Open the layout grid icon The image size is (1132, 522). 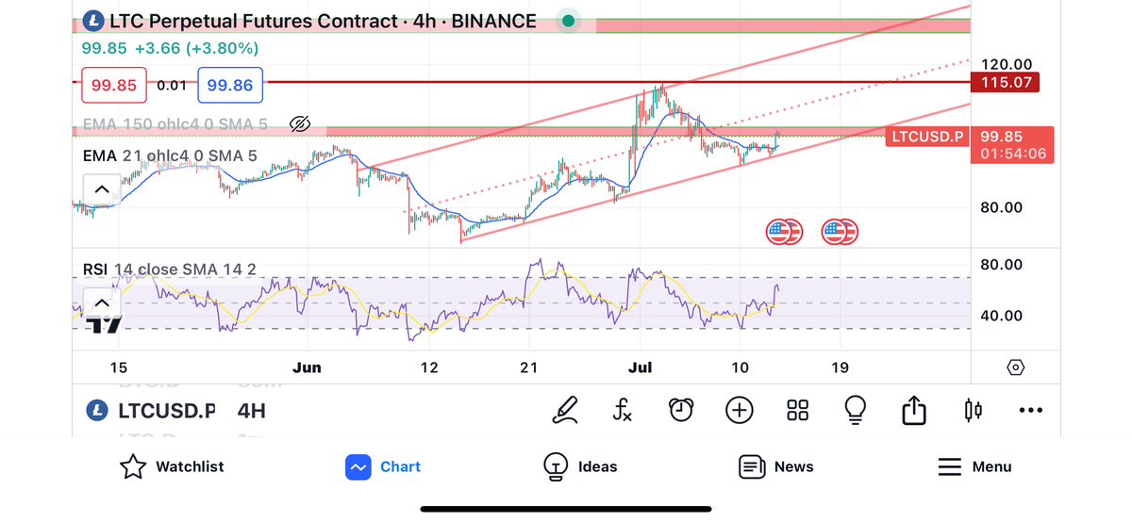pos(797,410)
